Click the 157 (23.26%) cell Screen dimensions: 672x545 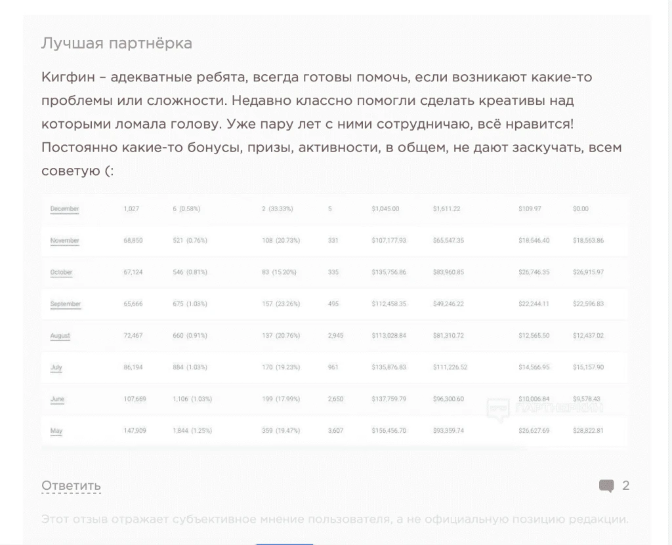pyautogui.click(x=281, y=304)
